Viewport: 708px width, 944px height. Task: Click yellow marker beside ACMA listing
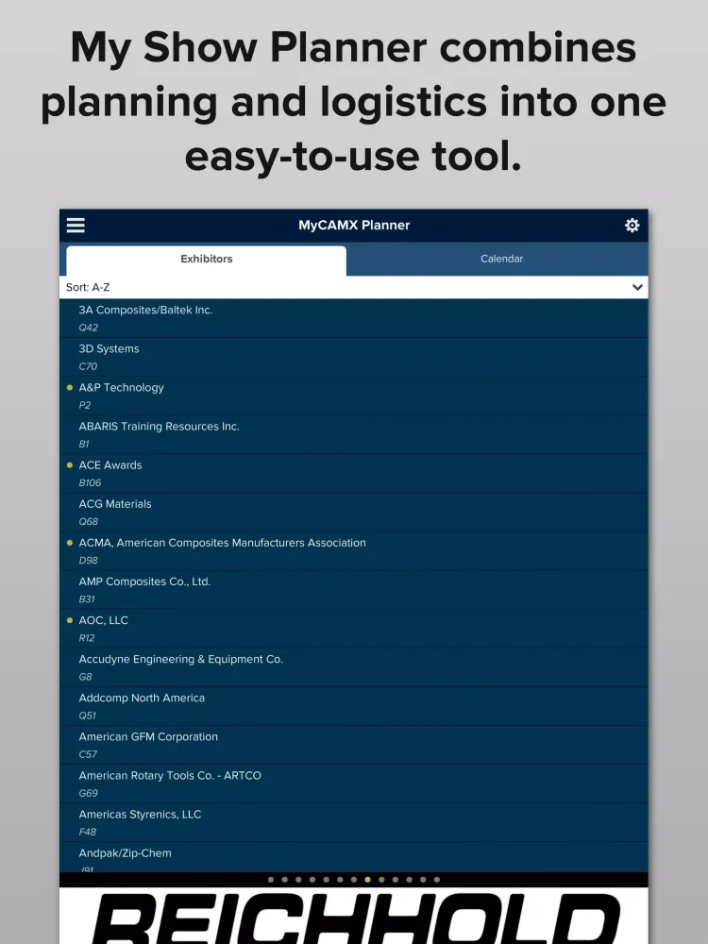pos(70,543)
